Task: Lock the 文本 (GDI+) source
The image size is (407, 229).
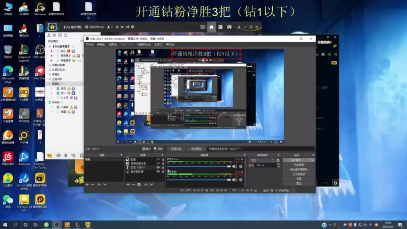Action: click(163, 167)
